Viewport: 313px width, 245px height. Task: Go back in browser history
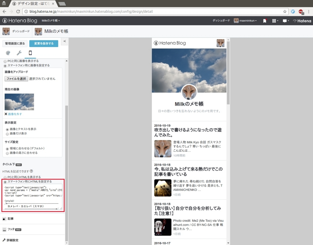4,12
